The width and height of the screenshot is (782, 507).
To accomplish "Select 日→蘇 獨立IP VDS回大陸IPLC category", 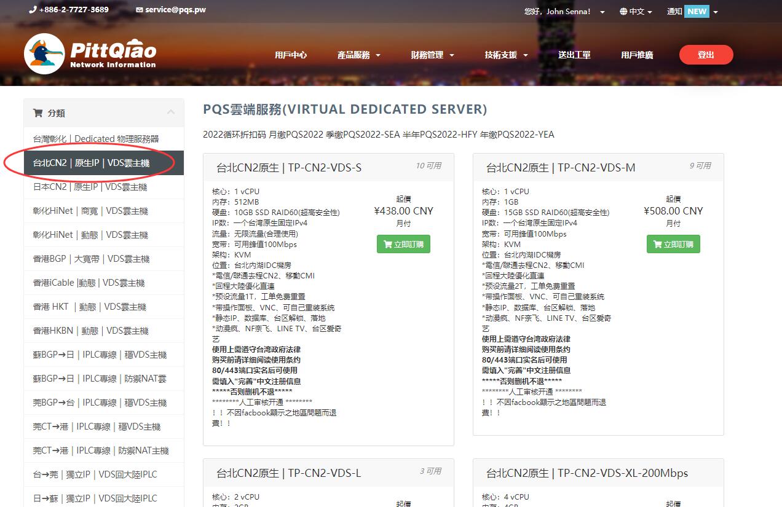I will pos(104,498).
